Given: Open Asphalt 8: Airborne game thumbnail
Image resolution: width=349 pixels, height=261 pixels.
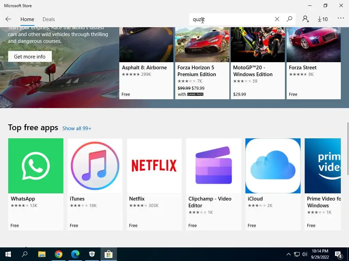Looking at the screenshot, I should 146,45.
